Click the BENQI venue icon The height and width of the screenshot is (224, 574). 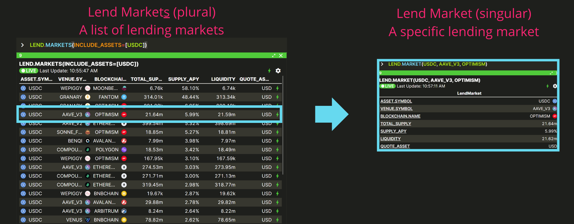[88, 141]
